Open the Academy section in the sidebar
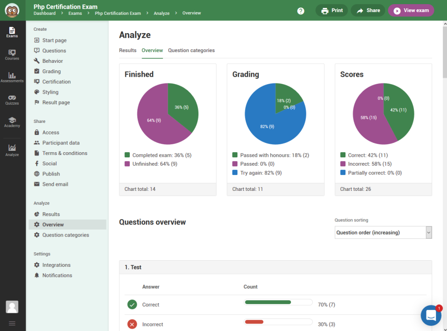This screenshot has width=447, height=331. (12, 122)
